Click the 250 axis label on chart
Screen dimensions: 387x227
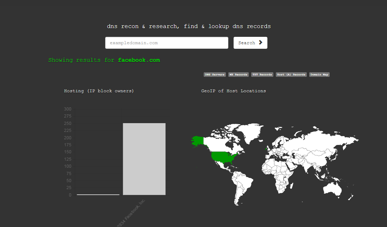68,123
